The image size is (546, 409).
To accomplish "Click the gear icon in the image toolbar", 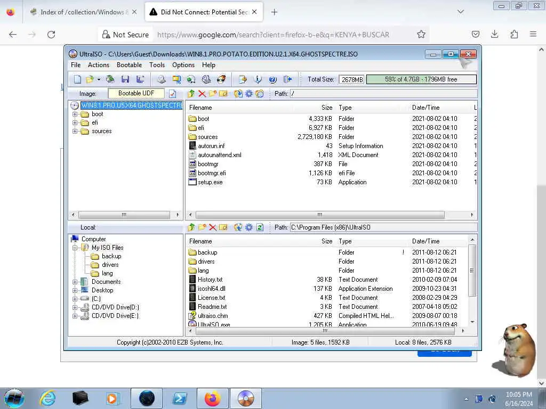I will point(249,94).
